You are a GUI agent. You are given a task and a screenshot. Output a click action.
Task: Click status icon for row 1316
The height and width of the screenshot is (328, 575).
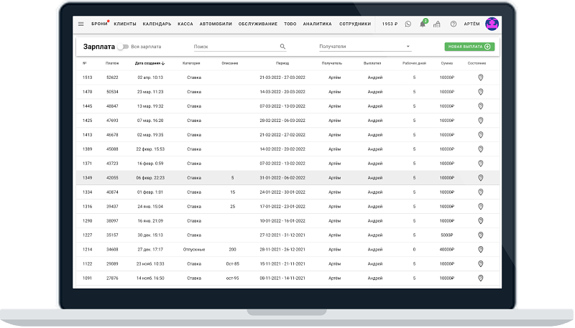tap(481, 207)
